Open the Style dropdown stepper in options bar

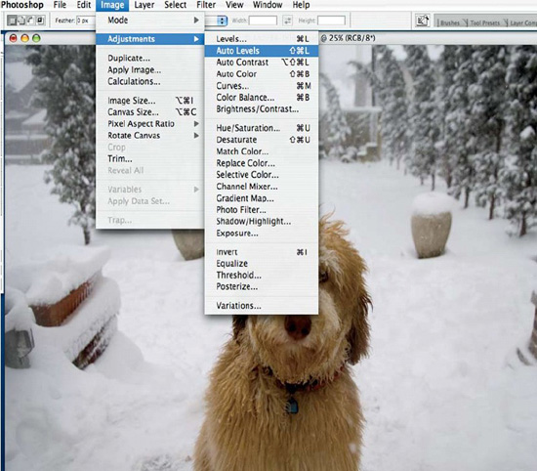(x=223, y=21)
